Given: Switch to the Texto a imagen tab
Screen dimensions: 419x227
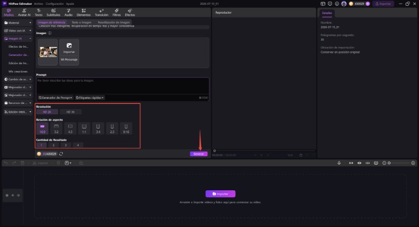Looking at the screenshot, I should (x=82, y=23).
